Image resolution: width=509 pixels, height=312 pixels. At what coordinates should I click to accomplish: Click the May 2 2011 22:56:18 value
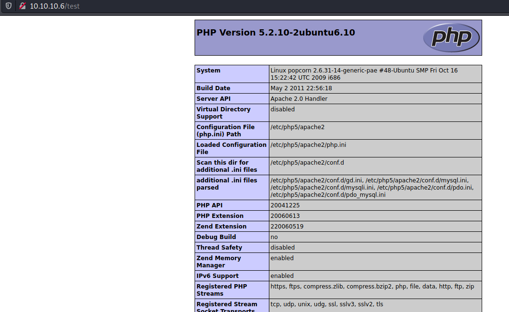coord(301,88)
